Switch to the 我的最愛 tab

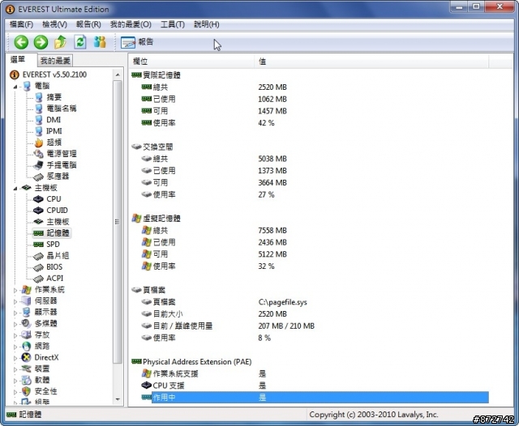click(55, 61)
